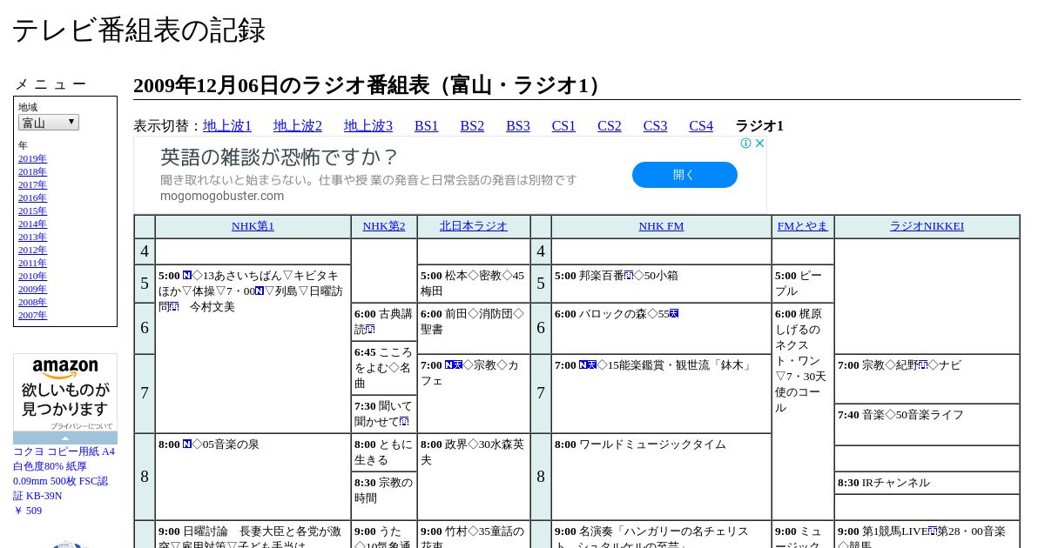This screenshot has width=1045, height=548.
Task: Open the ラジオNIKKEI channel header link
Action: coord(927,226)
